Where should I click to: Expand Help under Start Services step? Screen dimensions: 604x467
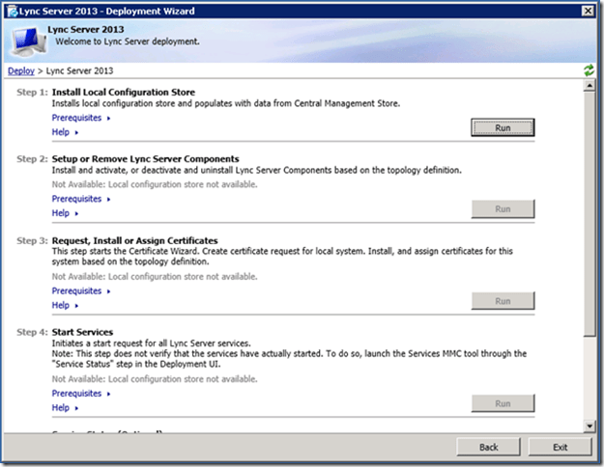tap(63, 407)
